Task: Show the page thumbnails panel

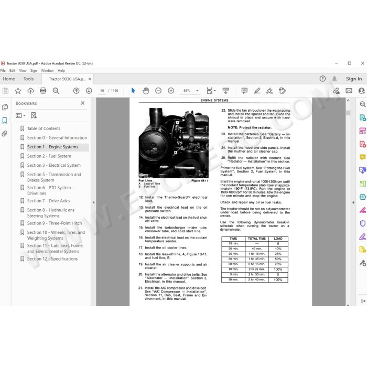Action: coord(5,107)
